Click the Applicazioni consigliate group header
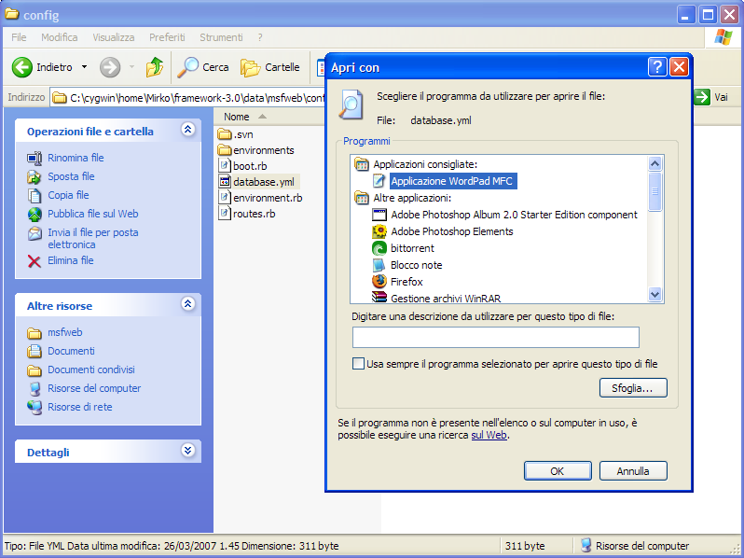Screen dimensions: 744x558 (x=424, y=164)
